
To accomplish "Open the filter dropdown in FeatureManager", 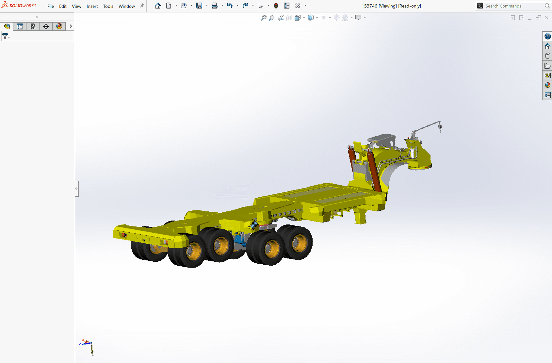I will [9, 37].
